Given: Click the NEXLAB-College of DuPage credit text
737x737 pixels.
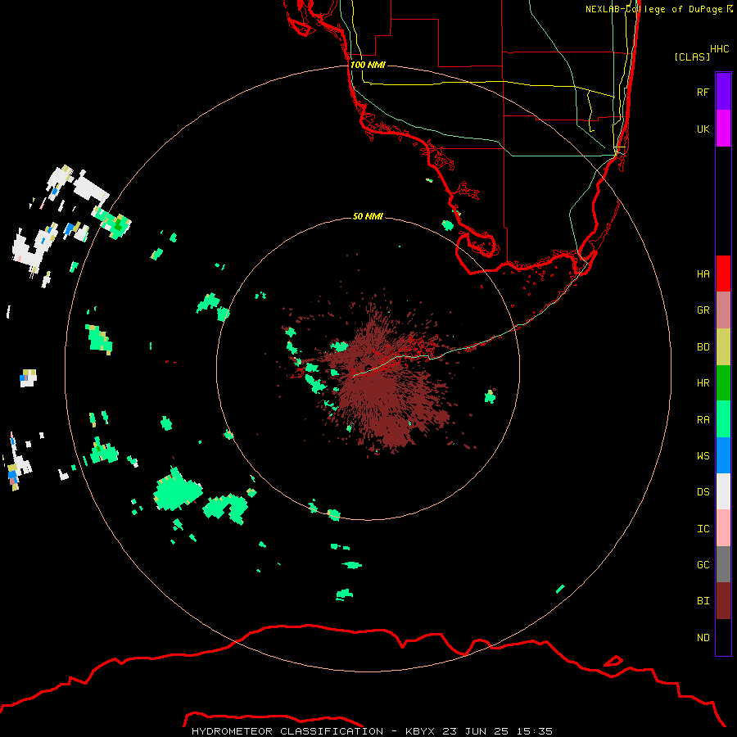Looking at the screenshot, I should click(x=658, y=9).
